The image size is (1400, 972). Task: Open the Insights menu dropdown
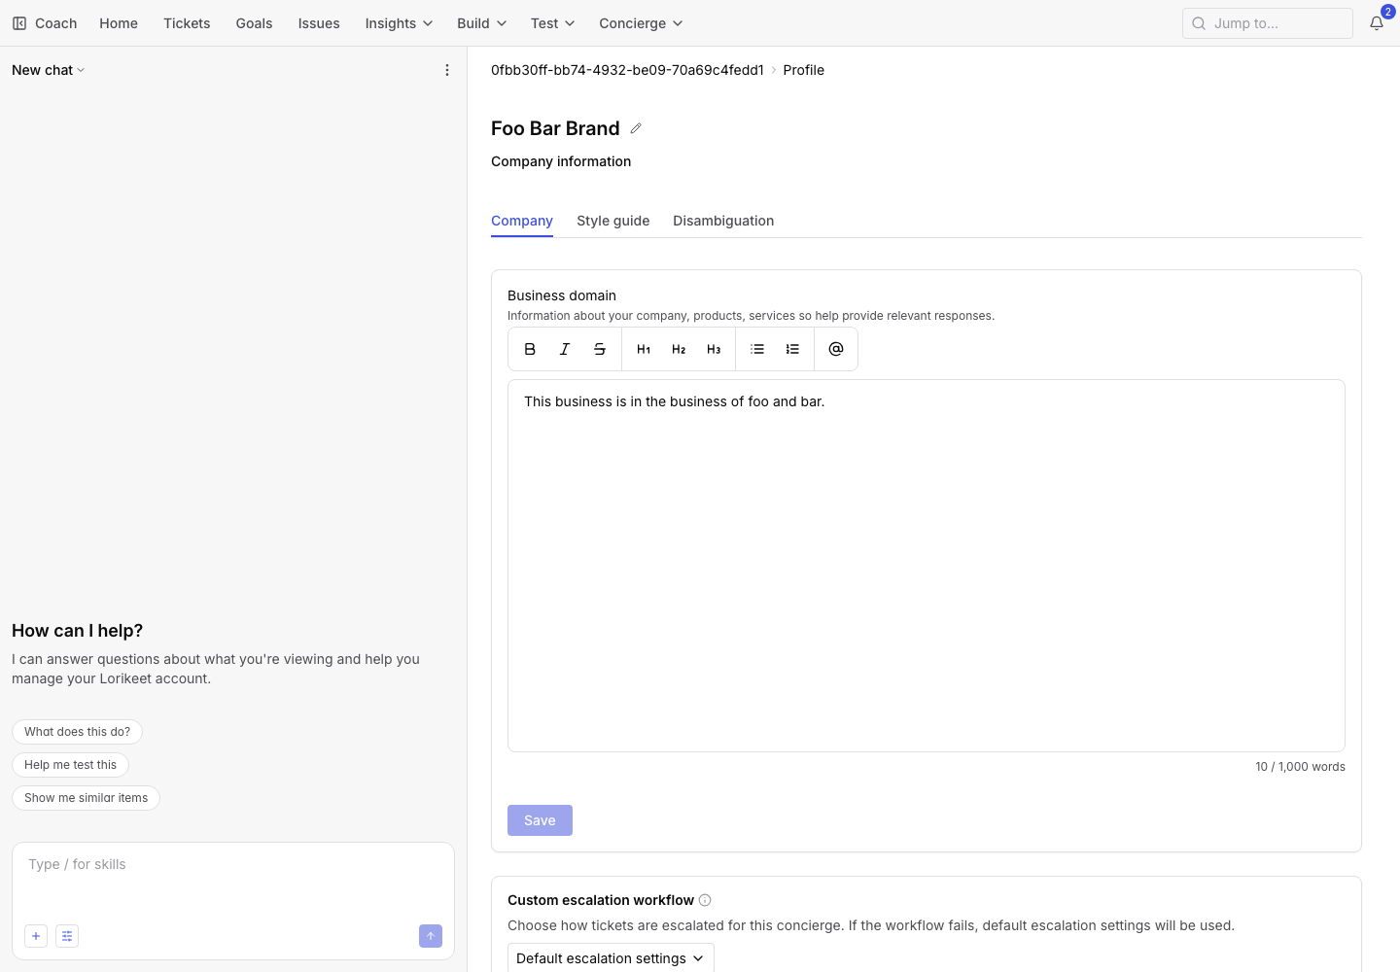pos(399,23)
